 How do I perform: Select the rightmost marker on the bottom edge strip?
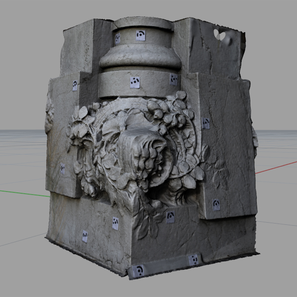(x=194, y=259)
